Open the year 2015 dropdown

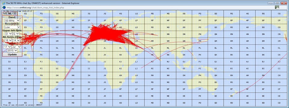pyautogui.click(x=12, y=50)
